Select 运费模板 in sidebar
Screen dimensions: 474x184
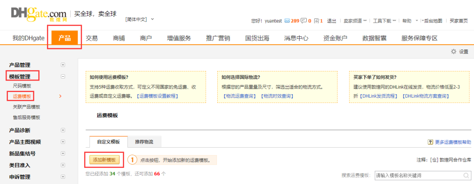(22, 96)
